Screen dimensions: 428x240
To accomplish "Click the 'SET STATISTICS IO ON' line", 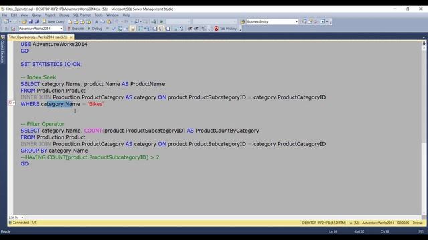I will pos(51,64).
